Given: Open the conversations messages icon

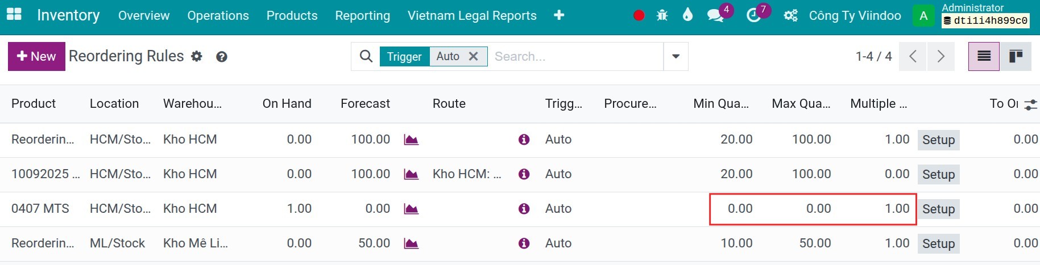Looking at the screenshot, I should (x=715, y=15).
